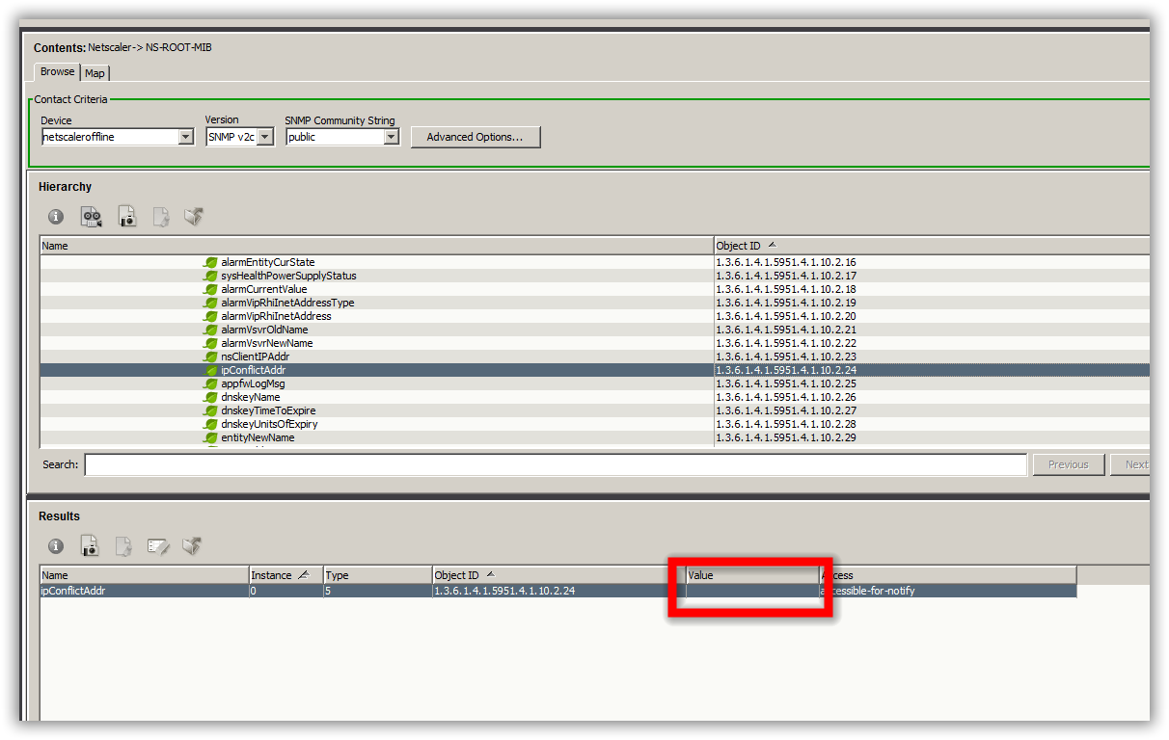Image resolution: width=1169 pixels, height=740 pixels.
Task: Click the table edit icon in Results toolbar
Action: [x=157, y=546]
